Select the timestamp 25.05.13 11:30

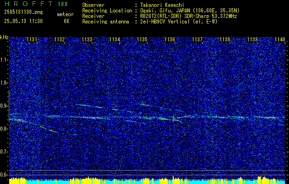pyautogui.click(x=23, y=21)
